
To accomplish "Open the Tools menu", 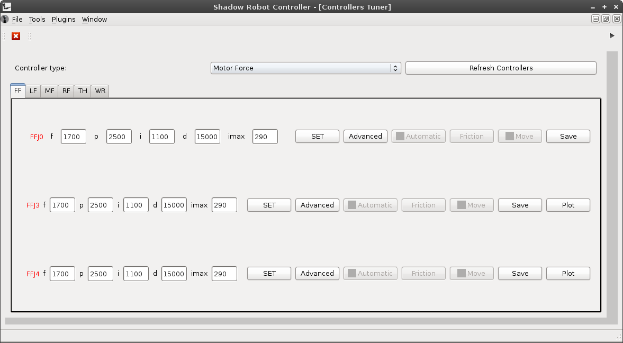I will [37, 19].
